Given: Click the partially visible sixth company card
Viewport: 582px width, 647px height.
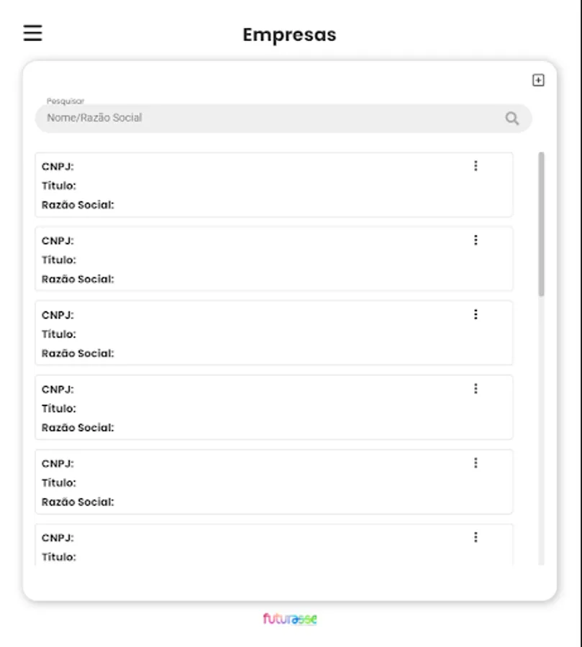Looking at the screenshot, I should [x=273, y=548].
